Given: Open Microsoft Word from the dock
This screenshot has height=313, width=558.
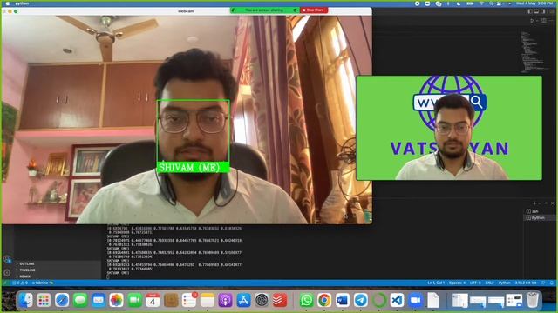Looking at the screenshot, I should pos(343,301).
